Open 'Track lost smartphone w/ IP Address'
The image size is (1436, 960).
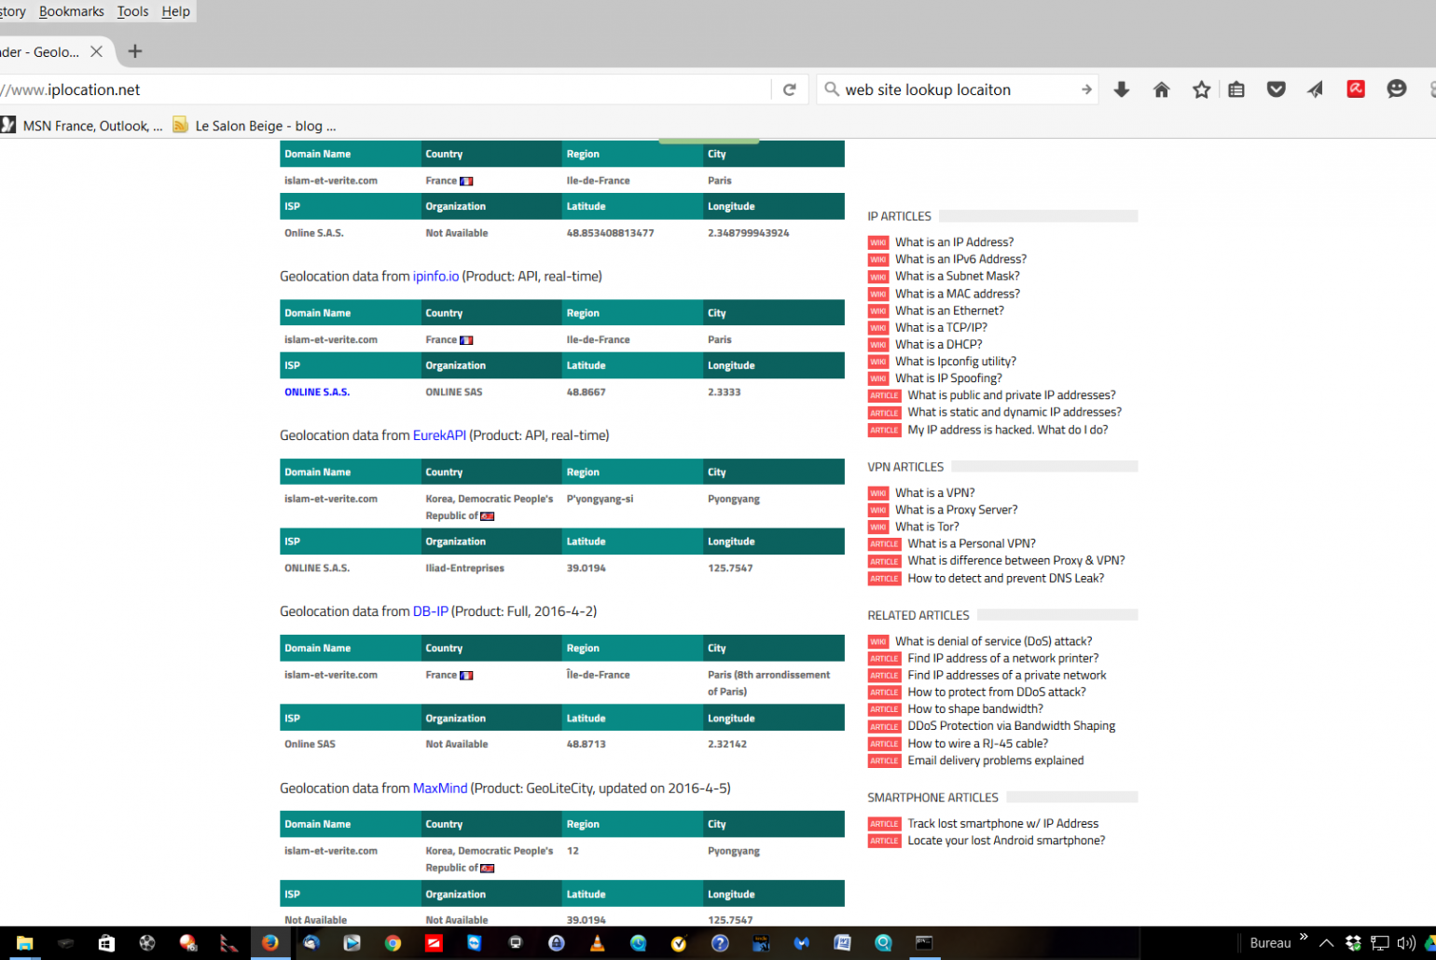click(x=1003, y=824)
